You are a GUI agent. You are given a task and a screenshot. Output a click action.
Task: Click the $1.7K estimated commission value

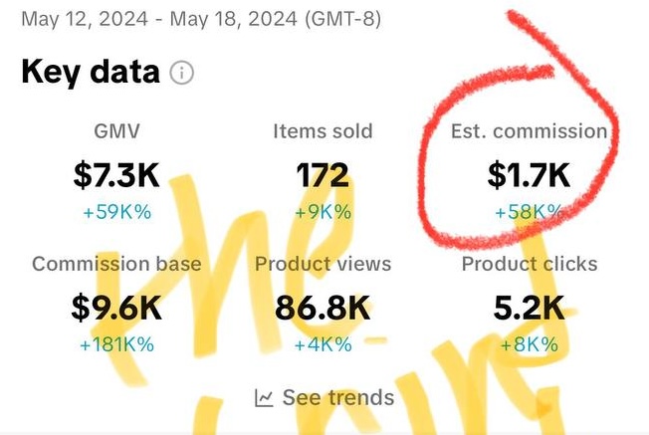click(529, 175)
